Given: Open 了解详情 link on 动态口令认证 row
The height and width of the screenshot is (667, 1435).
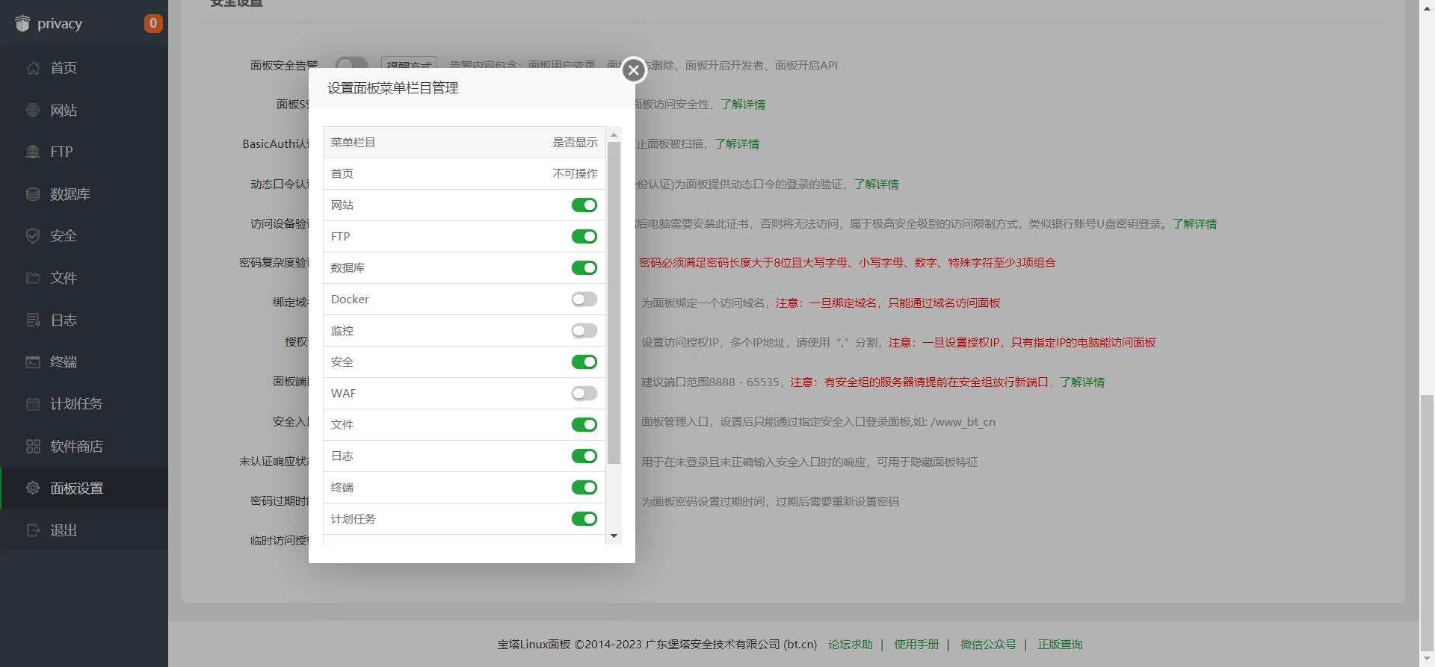Looking at the screenshot, I should pyautogui.click(x=876, y=184).
